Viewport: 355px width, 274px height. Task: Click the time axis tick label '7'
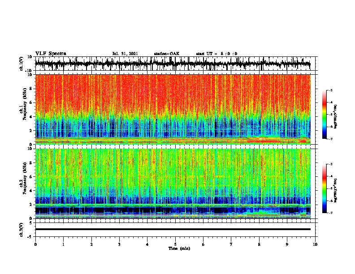231,244
